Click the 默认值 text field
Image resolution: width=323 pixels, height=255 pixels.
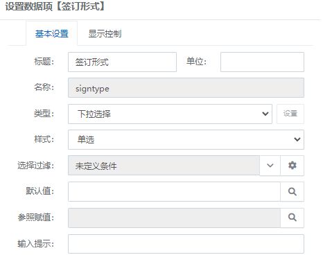(x=174, y=191)
